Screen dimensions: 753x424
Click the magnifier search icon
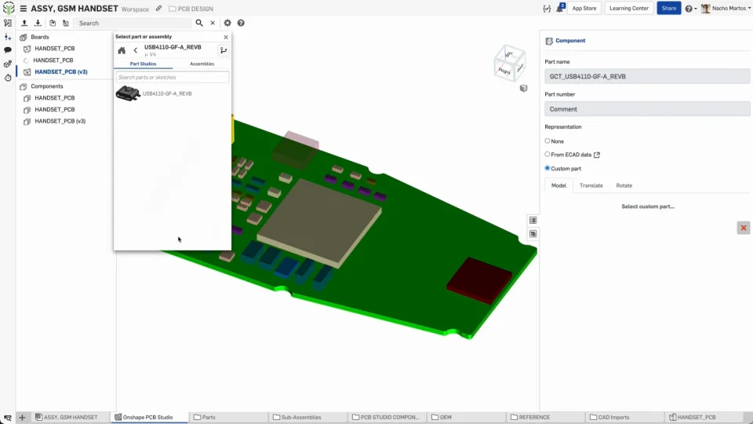point(199,23)
